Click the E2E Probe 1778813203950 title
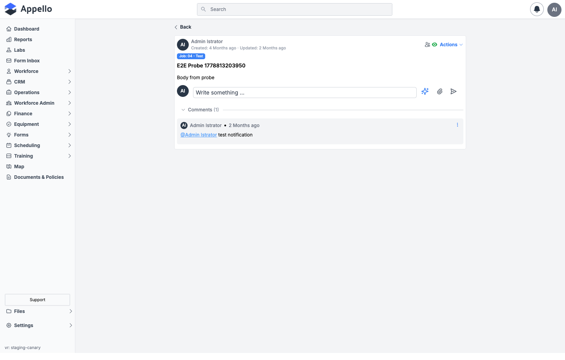The image size is (565, 360). pyautogui.click(x=211, y=65)
